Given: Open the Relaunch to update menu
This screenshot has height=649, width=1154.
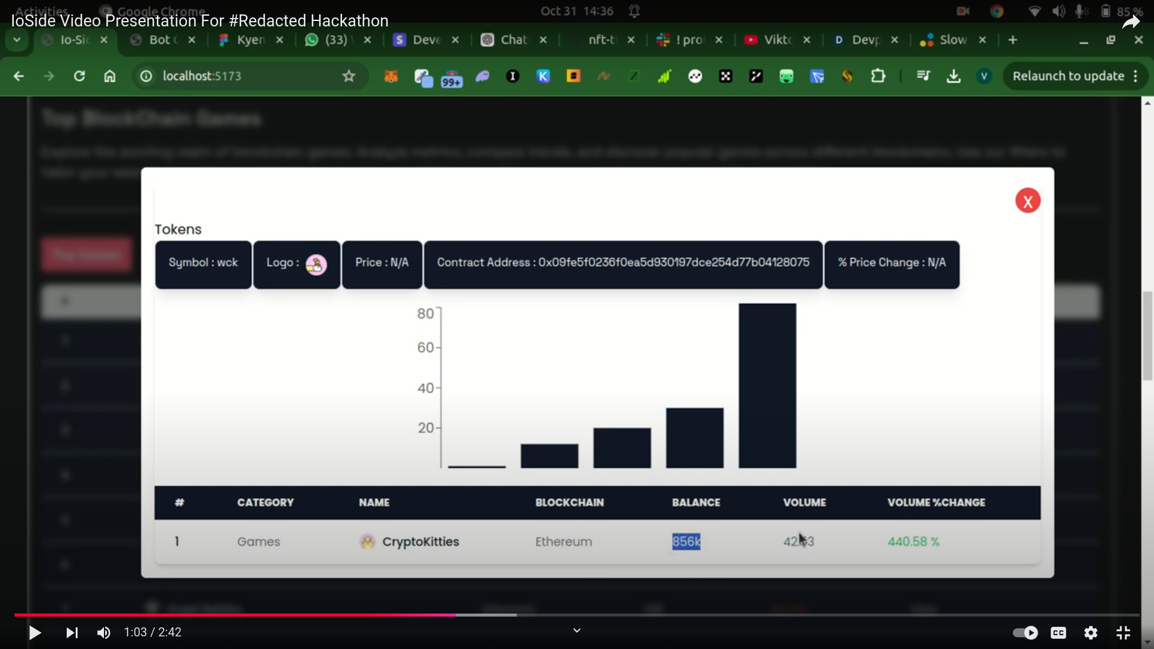Looking at the screenshot, I should point(1068,76).
